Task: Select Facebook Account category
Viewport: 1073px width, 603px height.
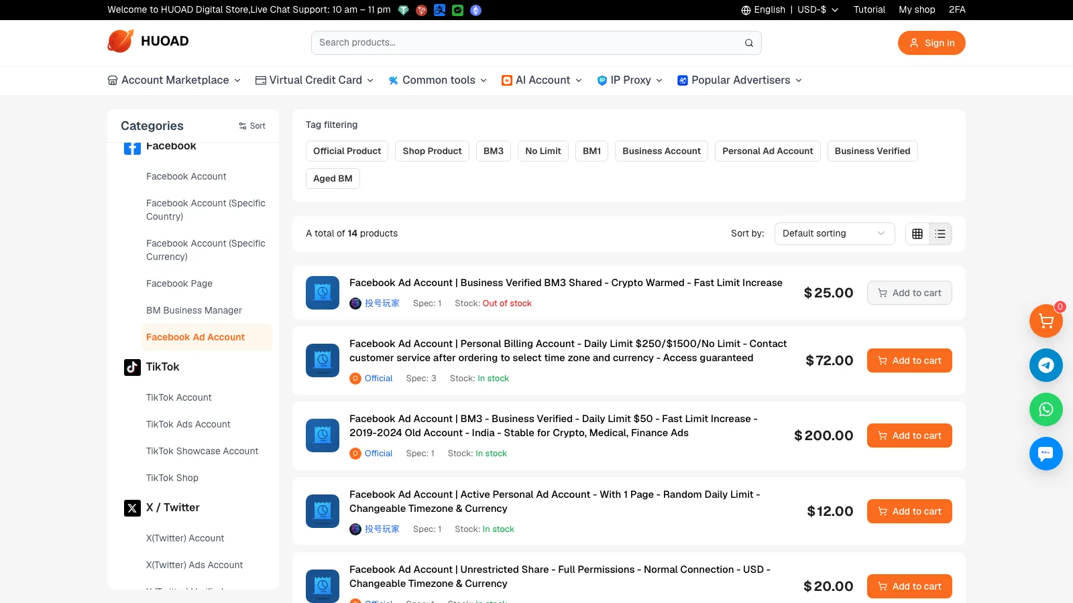Action: click(186, 177)
